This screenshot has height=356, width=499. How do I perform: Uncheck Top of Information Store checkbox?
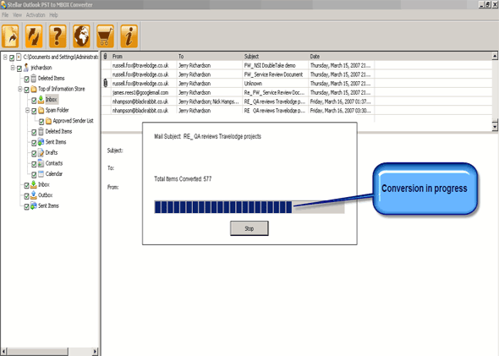click(27, 90)
